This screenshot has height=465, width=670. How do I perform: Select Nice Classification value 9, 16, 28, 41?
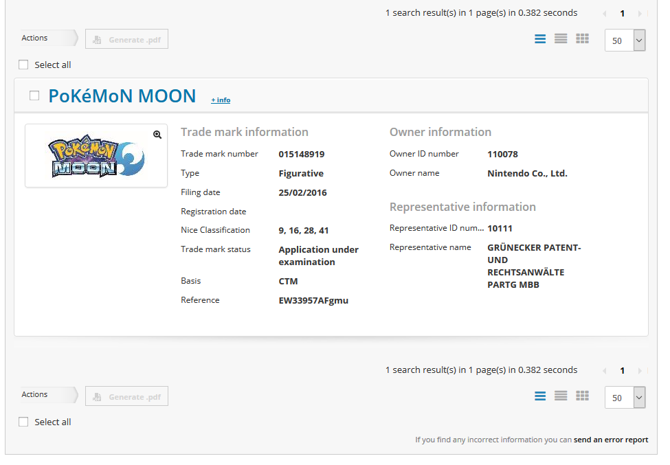(x=304, y=231)
